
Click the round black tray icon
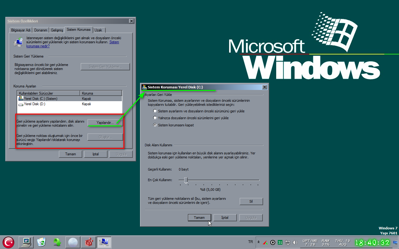point(273,242)
